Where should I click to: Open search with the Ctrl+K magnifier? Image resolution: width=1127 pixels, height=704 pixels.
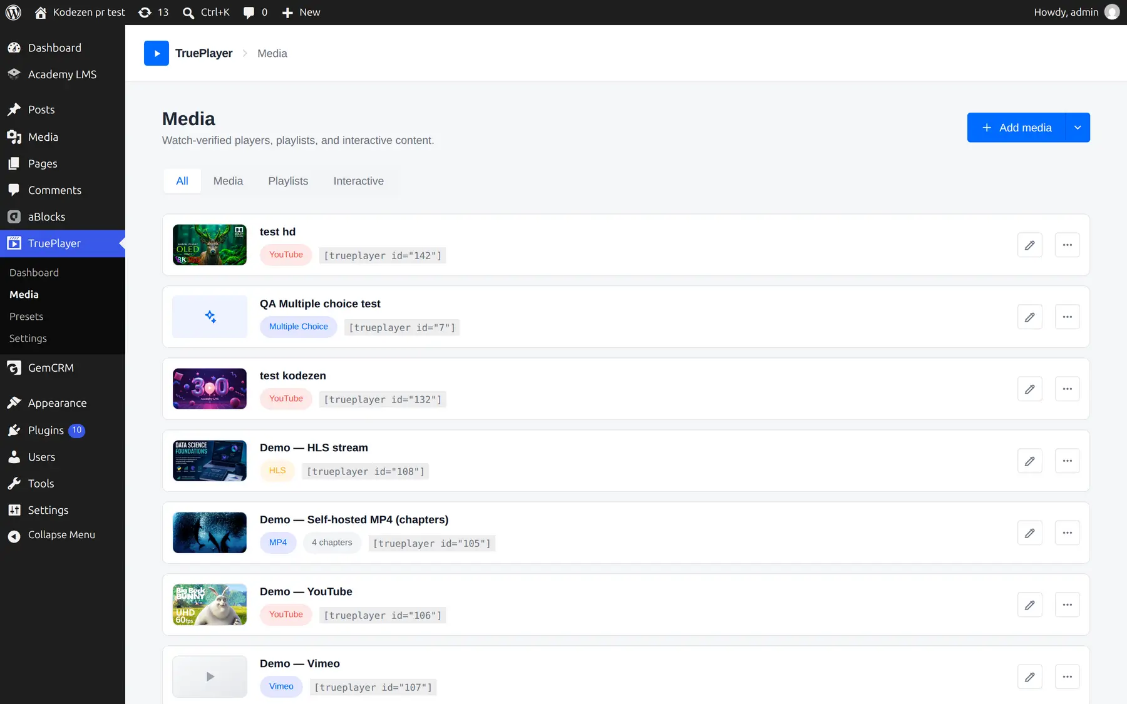click(206, 13)
